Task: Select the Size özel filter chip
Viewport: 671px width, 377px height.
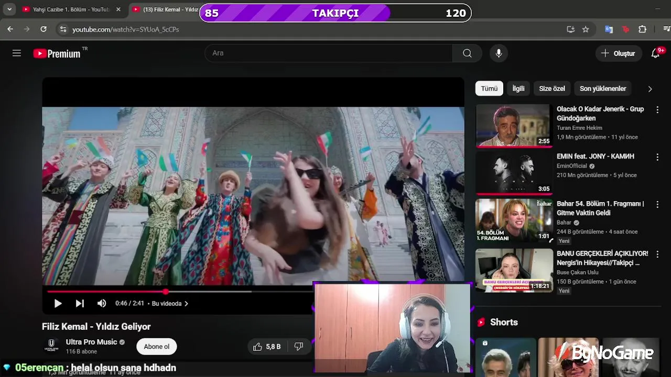Action: point(552,88)
